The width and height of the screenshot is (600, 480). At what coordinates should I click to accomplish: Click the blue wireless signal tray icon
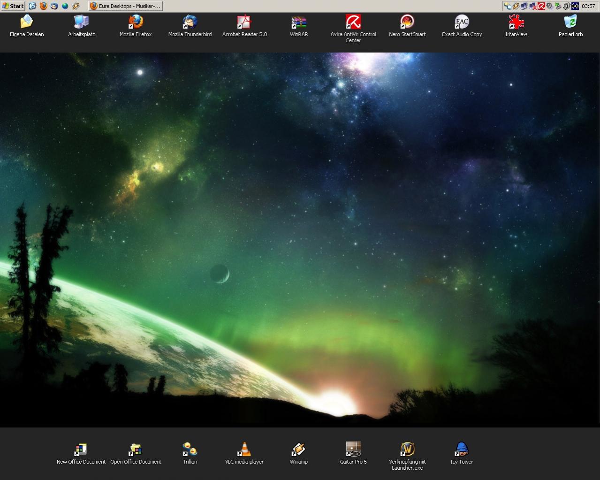575,6
